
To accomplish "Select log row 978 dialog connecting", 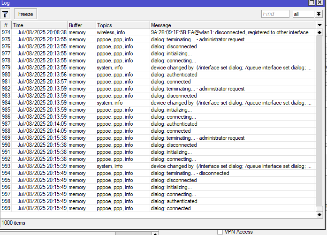I will coord(158,61).
